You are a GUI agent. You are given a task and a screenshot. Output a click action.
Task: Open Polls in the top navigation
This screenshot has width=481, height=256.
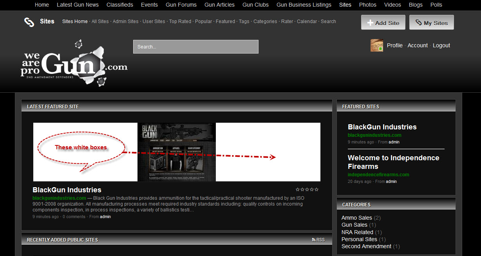point(436,5)
